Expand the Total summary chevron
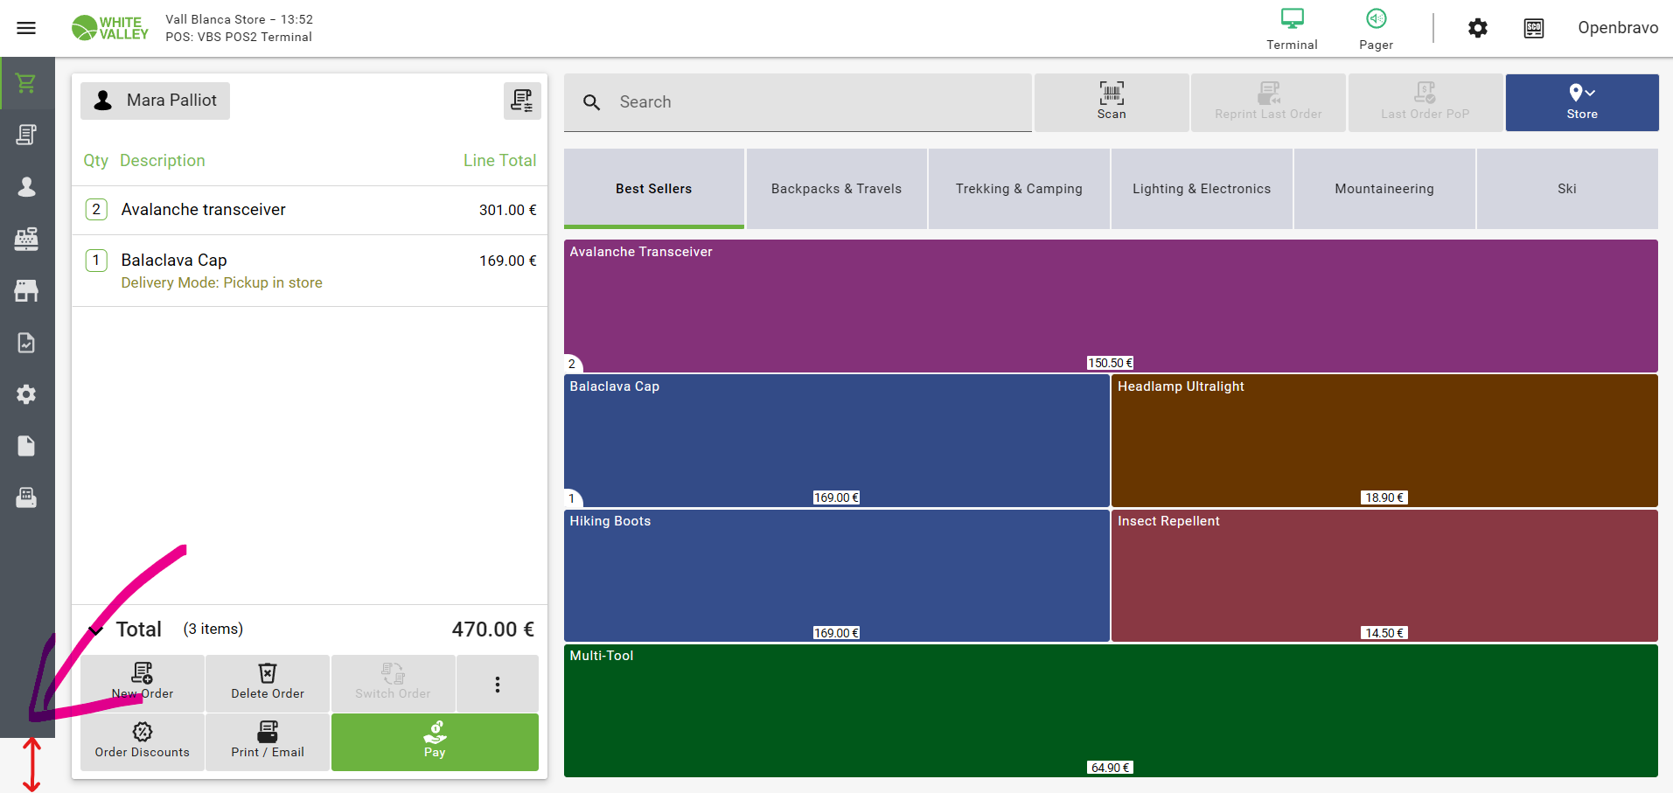This screenshot has height=793, width=1673. point(96,630)
